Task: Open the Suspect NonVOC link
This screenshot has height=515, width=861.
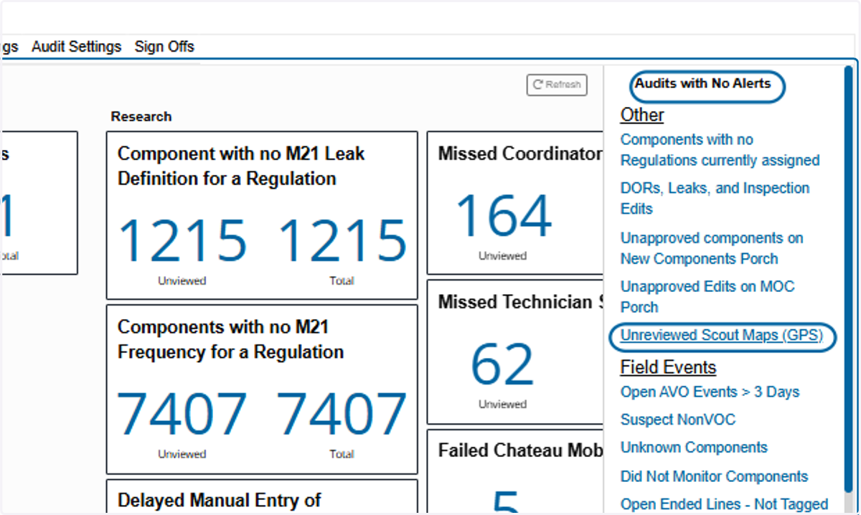Action: click(677, 420)
